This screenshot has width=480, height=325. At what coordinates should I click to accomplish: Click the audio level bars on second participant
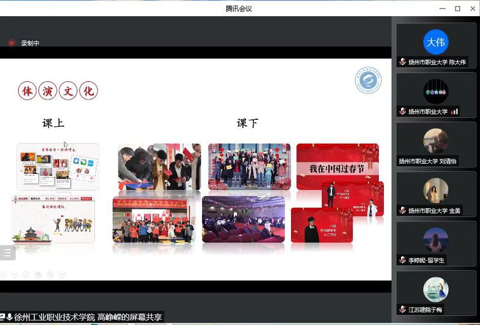[455, 111]
